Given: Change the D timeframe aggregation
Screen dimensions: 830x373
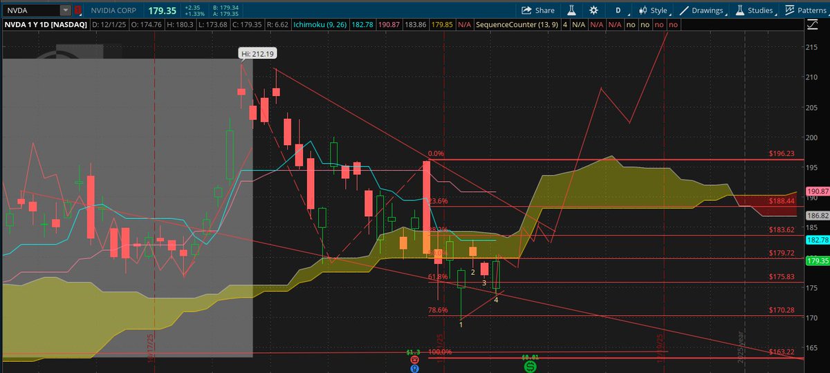Looking at the screenshot, I should click(618, 10).
